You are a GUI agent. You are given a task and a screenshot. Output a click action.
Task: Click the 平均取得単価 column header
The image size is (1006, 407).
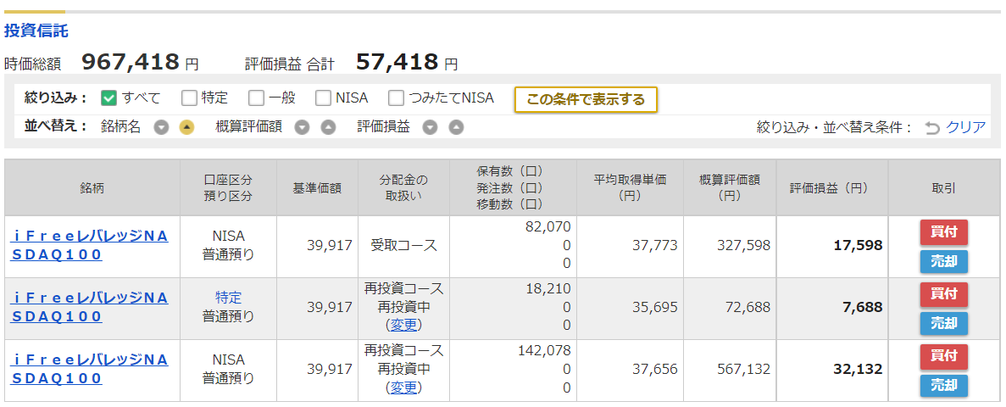(x=630, y=188)
